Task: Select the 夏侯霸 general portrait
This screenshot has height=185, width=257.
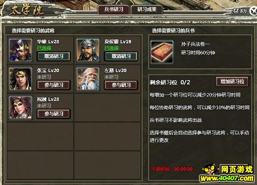Action: [88, 50]
